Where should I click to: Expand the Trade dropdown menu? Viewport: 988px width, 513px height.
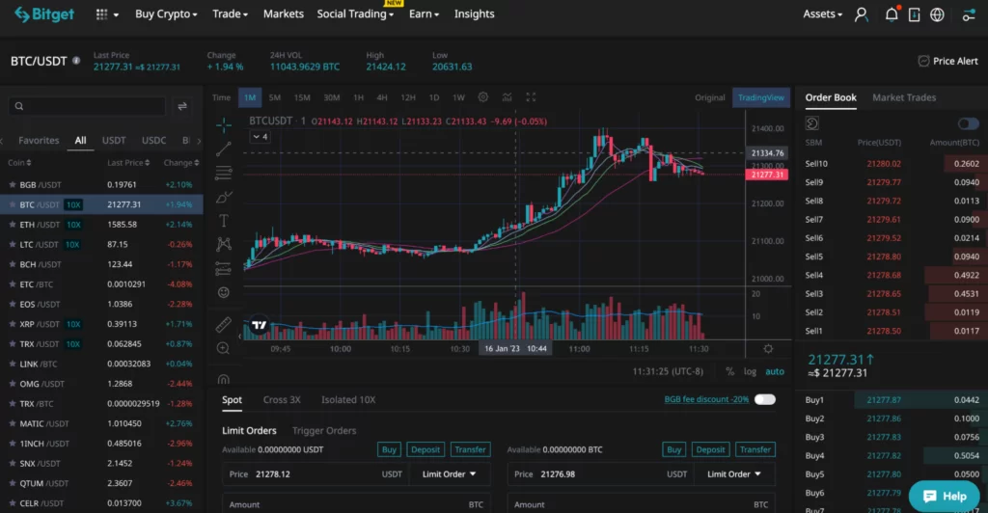[230, 13]
